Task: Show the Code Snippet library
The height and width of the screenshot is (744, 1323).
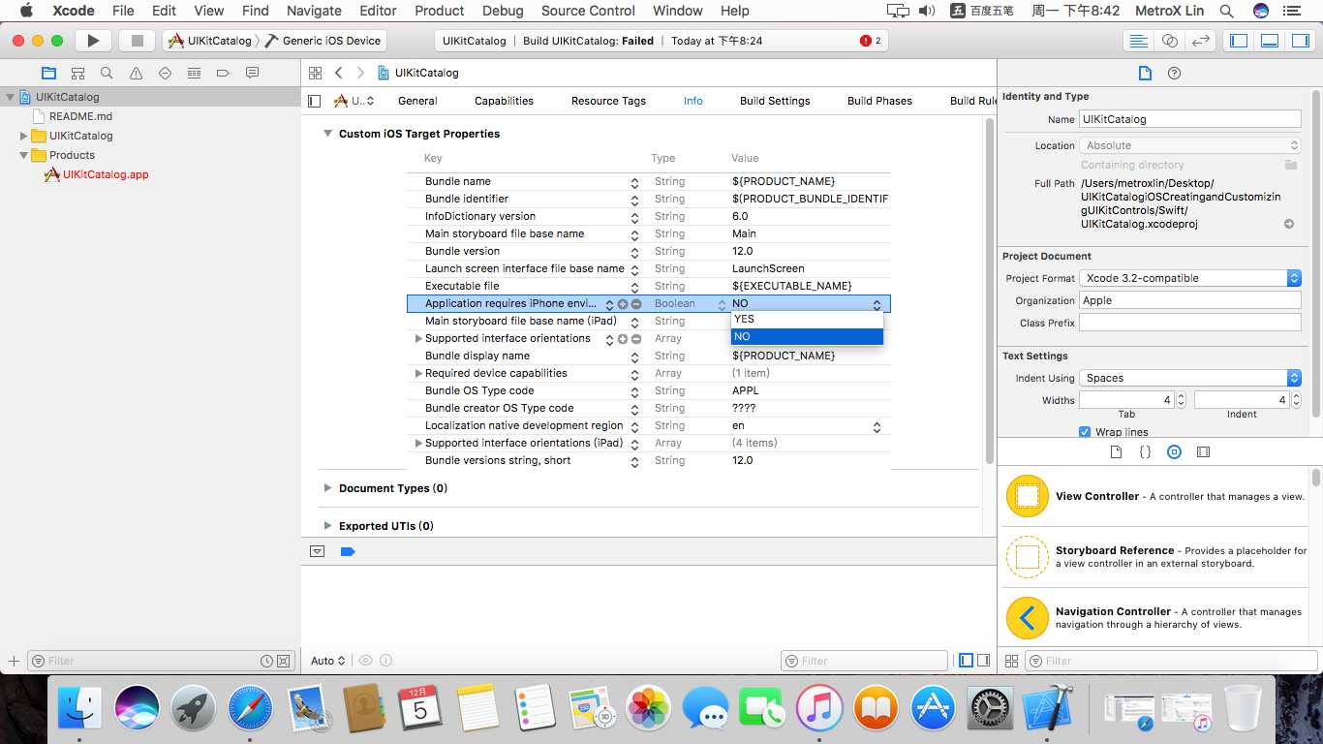Action: point(1145,451)
